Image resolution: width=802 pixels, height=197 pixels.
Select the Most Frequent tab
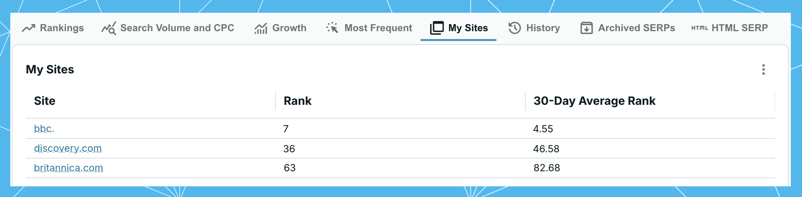point(369,28)
